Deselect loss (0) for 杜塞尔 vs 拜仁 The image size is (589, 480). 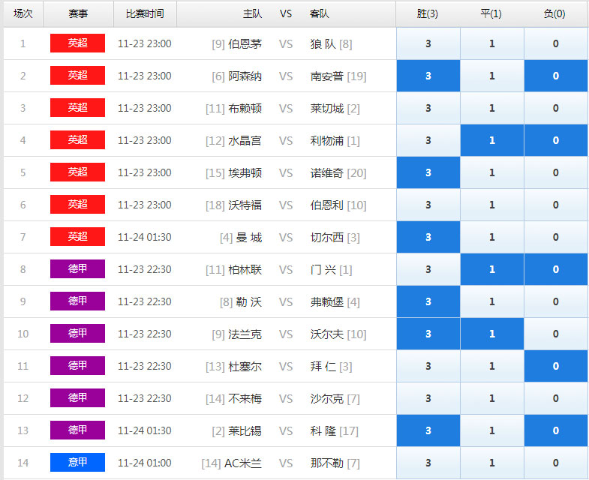(x=556, y=367)
